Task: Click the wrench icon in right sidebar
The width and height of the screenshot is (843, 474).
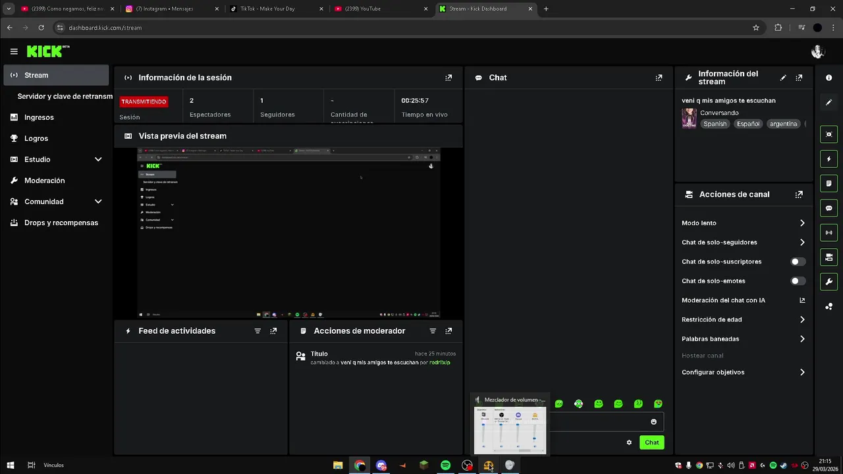Action: coord(829,282)
